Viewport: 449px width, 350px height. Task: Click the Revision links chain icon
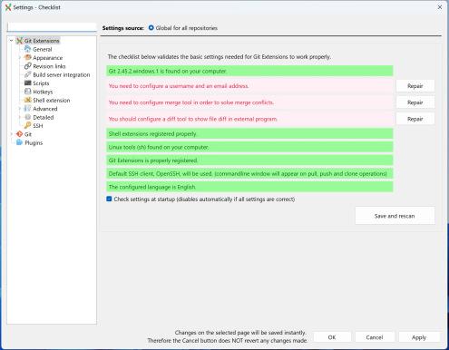coord(28,66)
